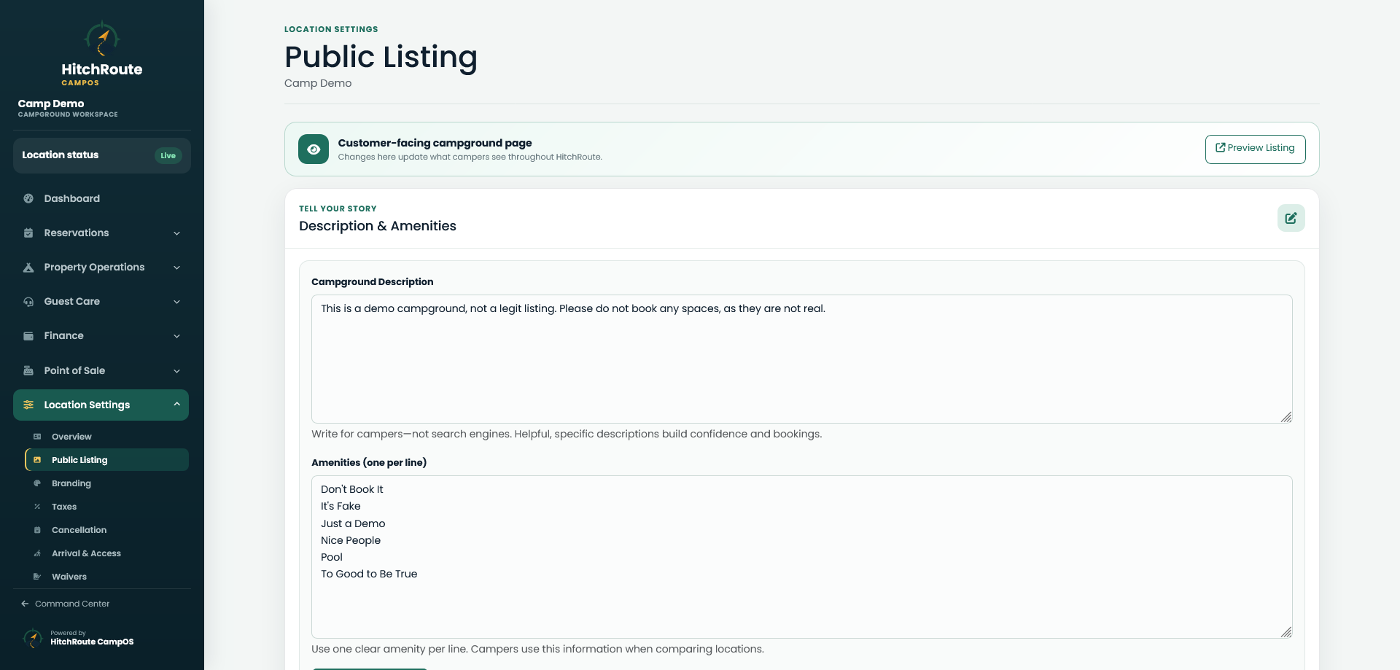Image resolution: width=1400 pixels, height=670 pixels.
Task: Click the Location status card
Action: pyautogui.click(x=102, y=155)
